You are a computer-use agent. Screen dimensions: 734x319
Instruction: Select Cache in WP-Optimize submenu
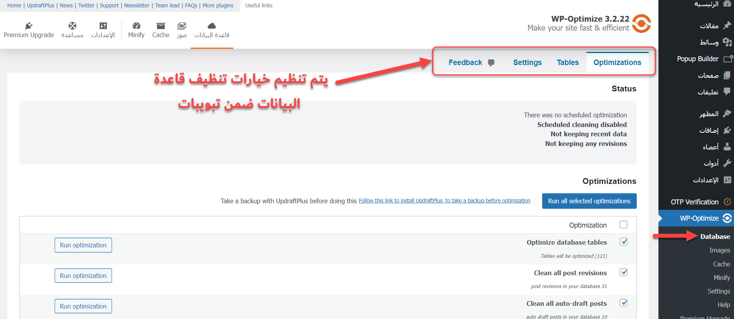(722, 264)
